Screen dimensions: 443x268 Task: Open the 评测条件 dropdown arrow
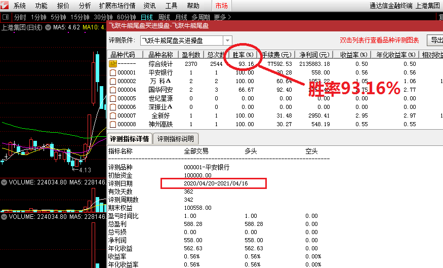point(227,41)
